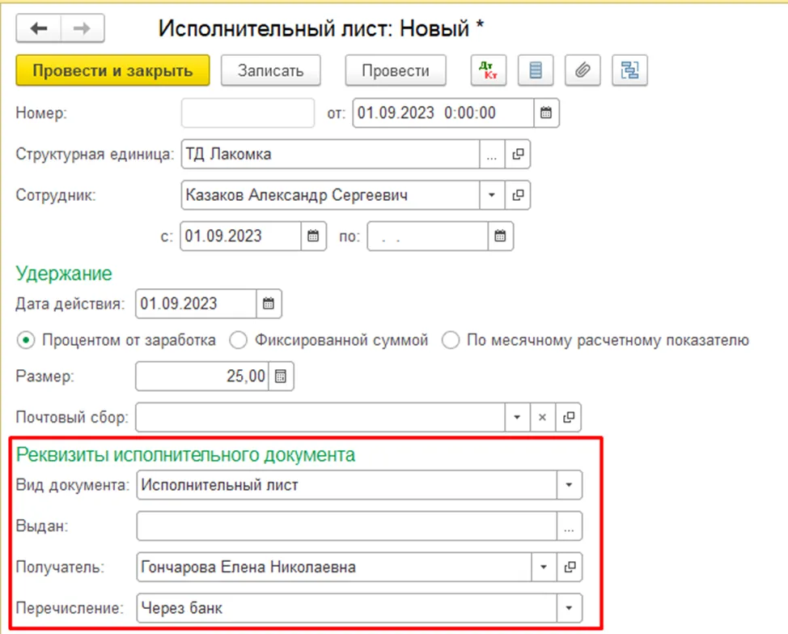Select Процентом от заработка option
Screen dimensions: 788x634
coord(117,340)
